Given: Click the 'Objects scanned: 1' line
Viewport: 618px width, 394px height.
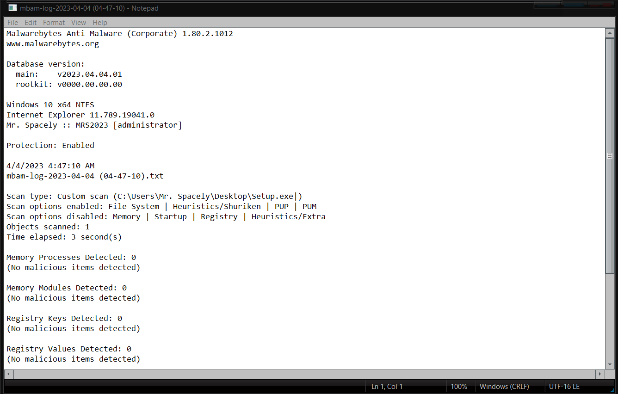Looking at the screenshot, I should (48, 227).
